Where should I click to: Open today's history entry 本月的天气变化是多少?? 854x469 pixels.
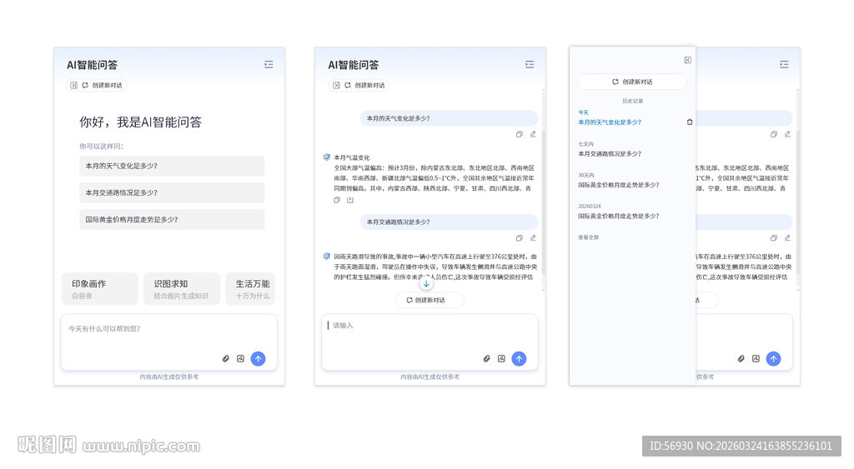pyautogui.click(x=610, y=122)
